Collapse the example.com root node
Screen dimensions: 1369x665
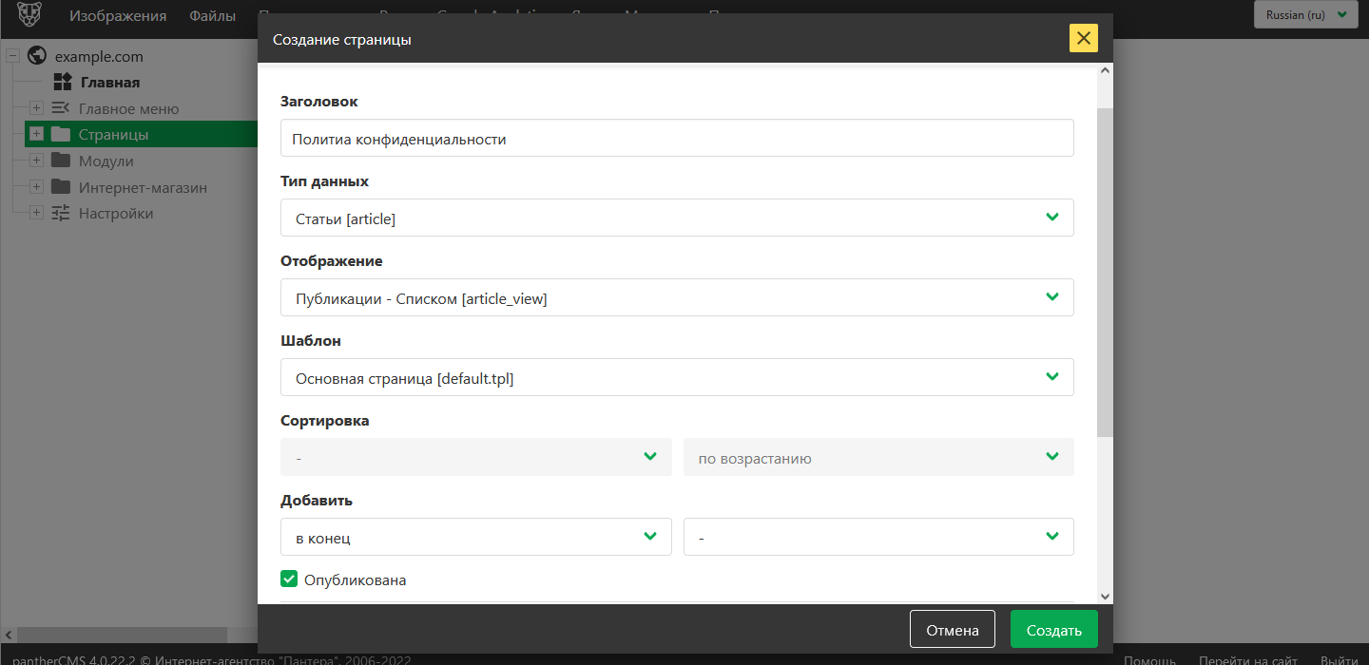tap(13, 56)
